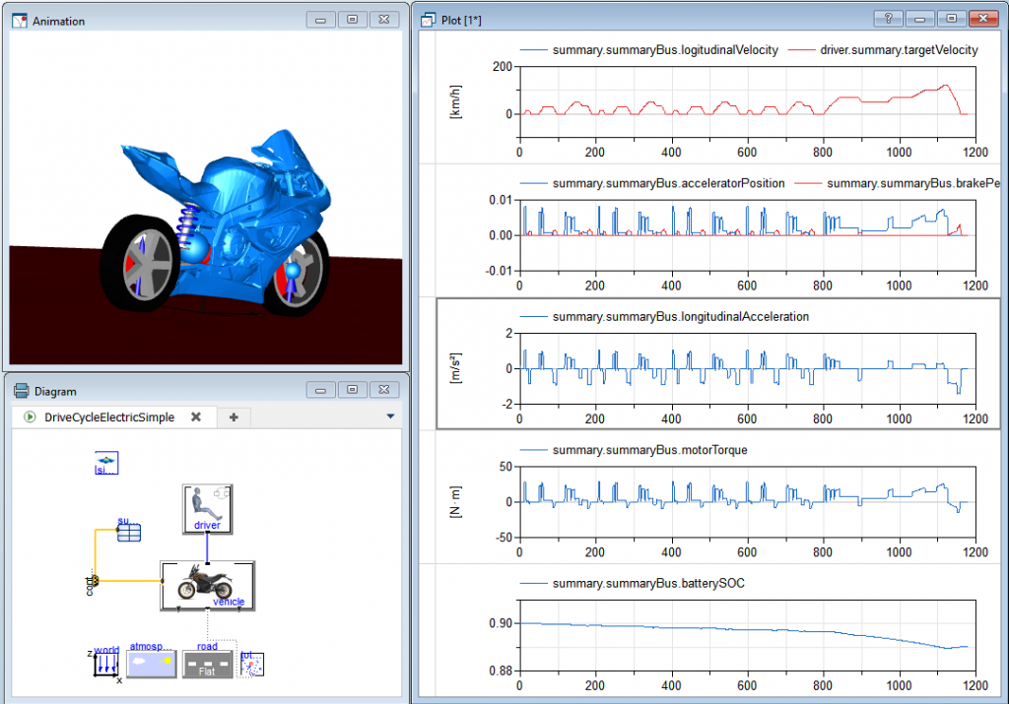Click the summary table block
Viewport: 1009px width, 704px height.
pos(129,533)
